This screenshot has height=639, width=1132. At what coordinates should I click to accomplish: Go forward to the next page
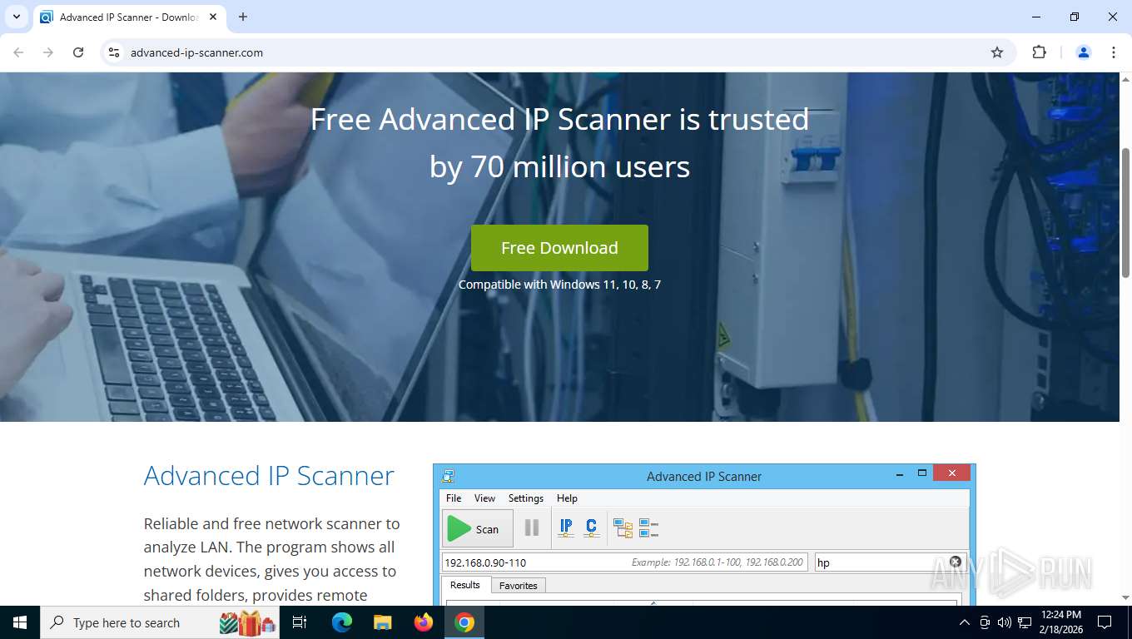coord(48,52)
